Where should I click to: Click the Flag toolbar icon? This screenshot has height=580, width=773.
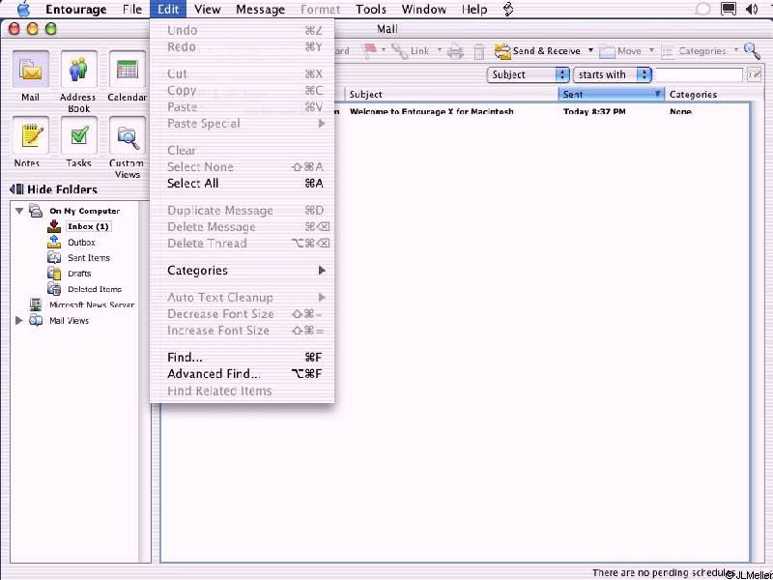pos(370,51)
